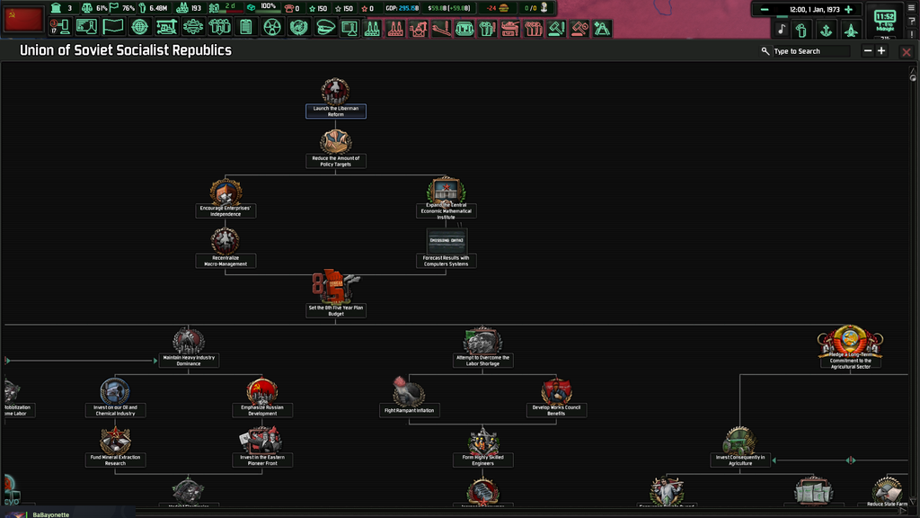Click the Fund Mineral Extraction Research icon
This screenshot has width=920, height=518.
(x=115, y=441)
